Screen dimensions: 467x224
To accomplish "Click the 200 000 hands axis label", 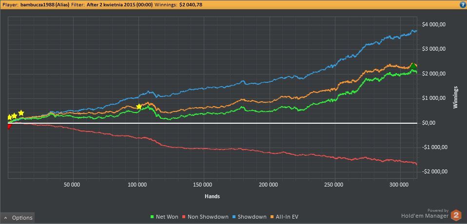I will pos(269,185).
